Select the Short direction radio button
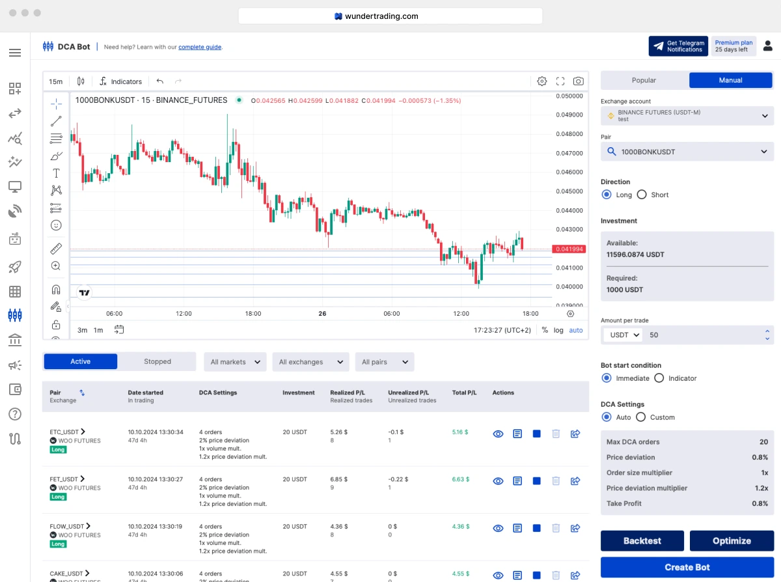 coord(642,195)
